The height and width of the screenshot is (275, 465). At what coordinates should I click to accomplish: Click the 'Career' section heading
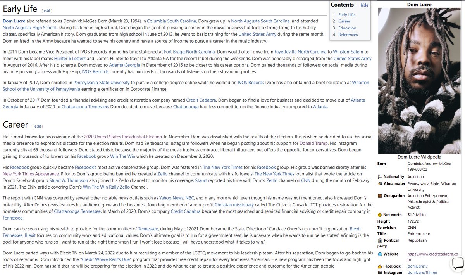click(x=15, y=125)
